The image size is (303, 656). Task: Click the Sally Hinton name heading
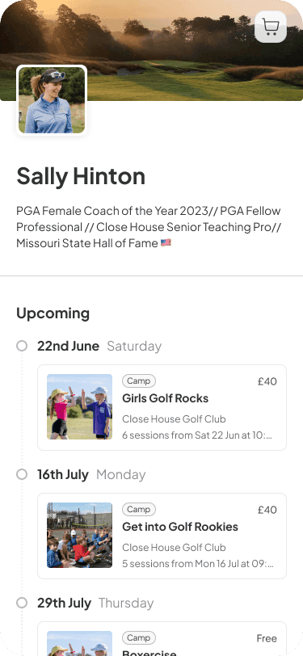point(81,176)
